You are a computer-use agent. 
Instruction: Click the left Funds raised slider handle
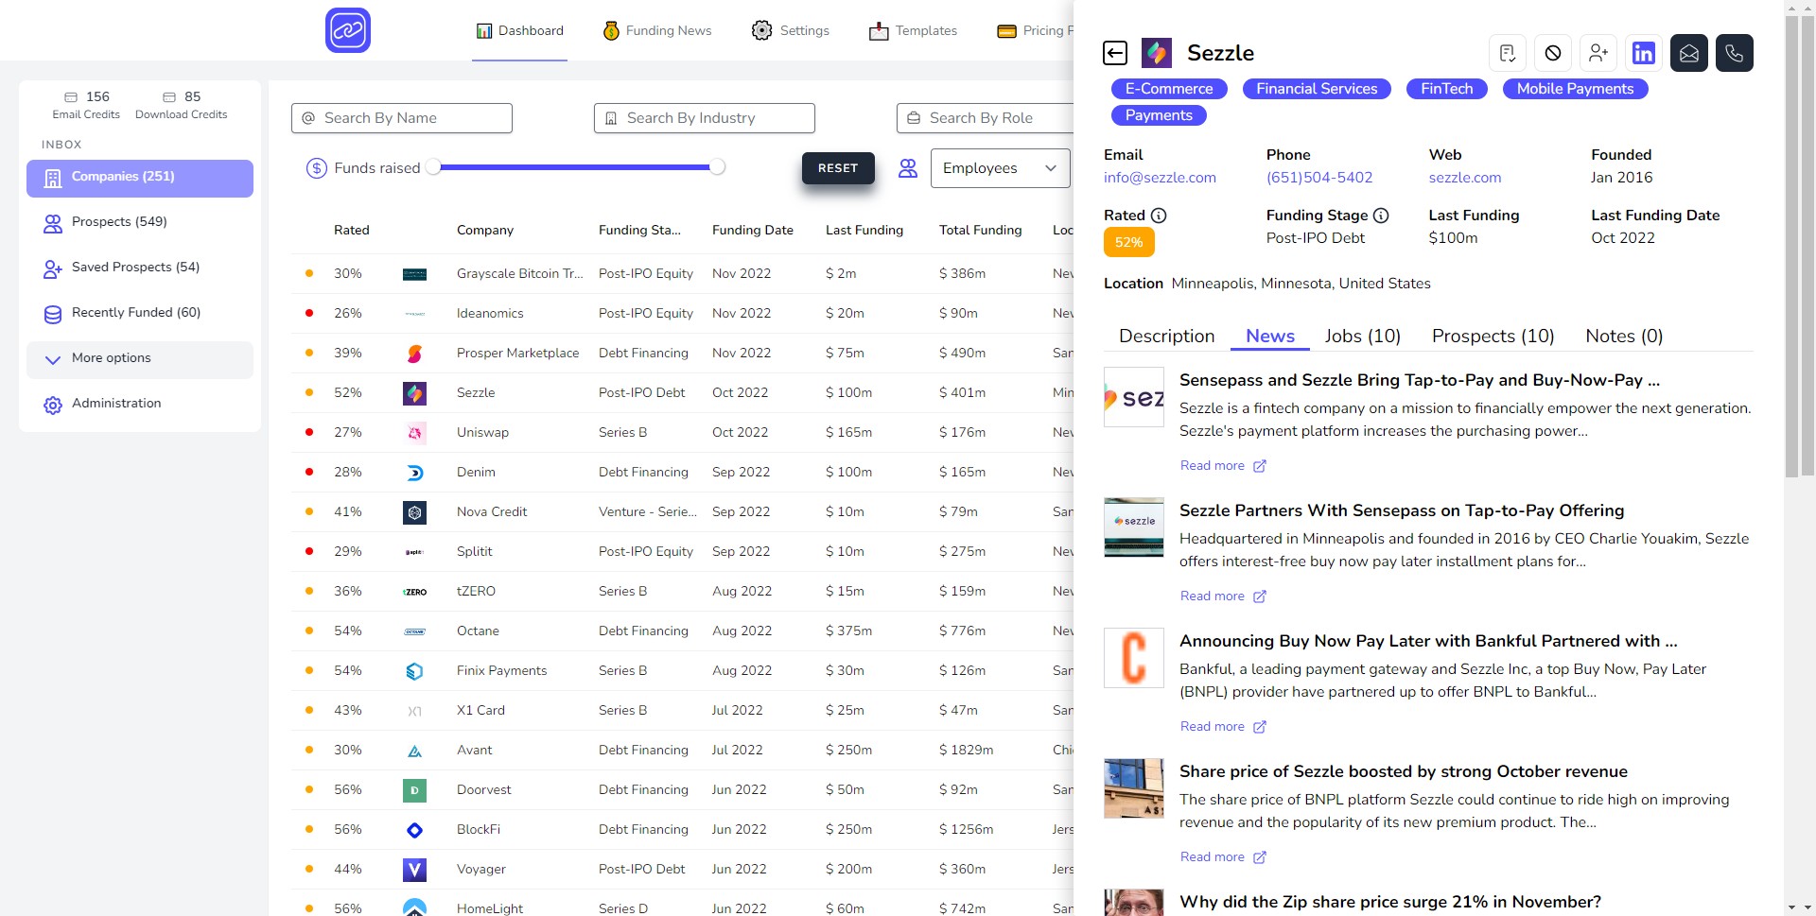[x=433, y=167]
